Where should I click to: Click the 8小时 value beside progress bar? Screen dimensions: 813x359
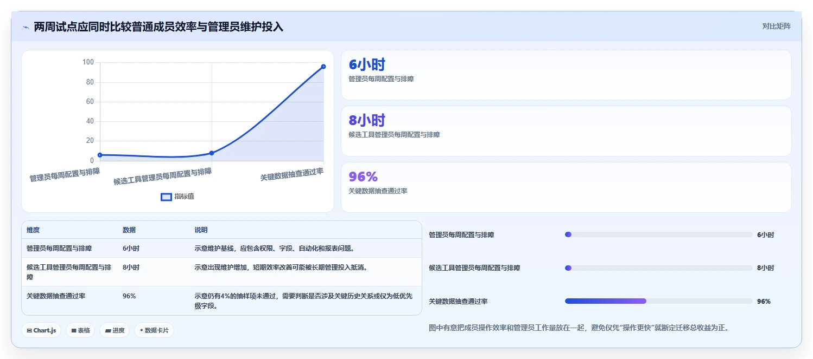click(x=766, y=268)
